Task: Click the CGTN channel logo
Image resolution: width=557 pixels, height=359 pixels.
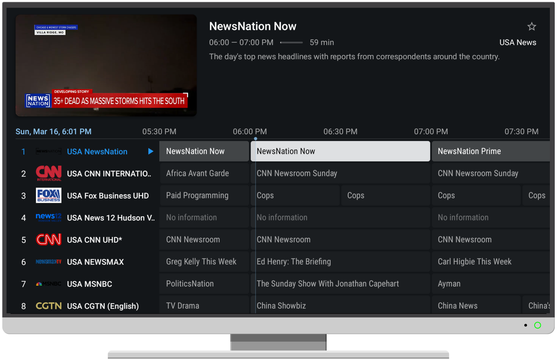Action: click(48, 306)
